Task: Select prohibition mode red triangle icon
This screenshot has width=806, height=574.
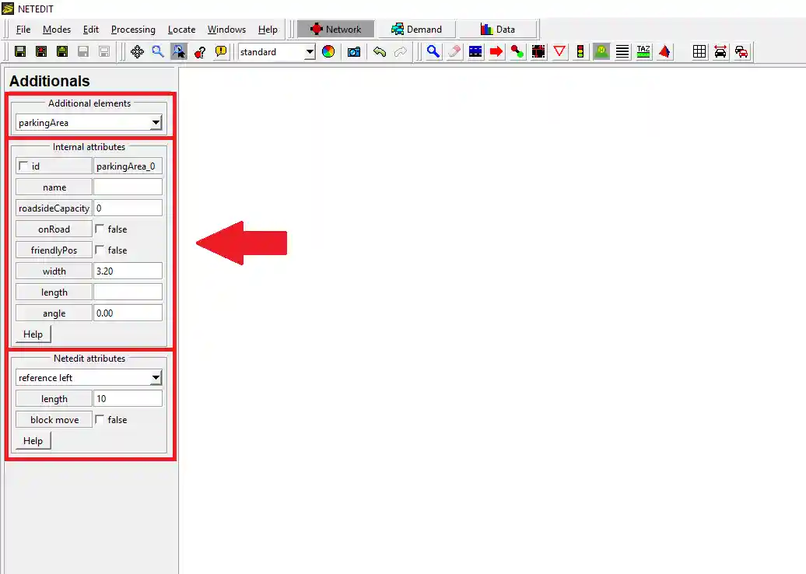Action: pos(559,52)
